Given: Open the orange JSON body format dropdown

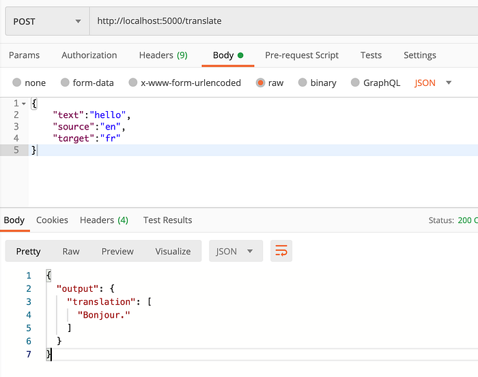Looking at the screenshot, I should (432, 82).
